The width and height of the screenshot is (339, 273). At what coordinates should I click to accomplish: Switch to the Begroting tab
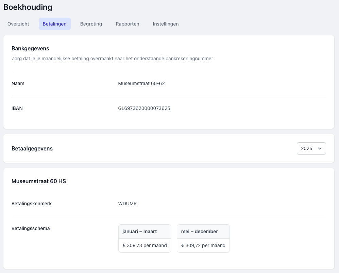91,24
